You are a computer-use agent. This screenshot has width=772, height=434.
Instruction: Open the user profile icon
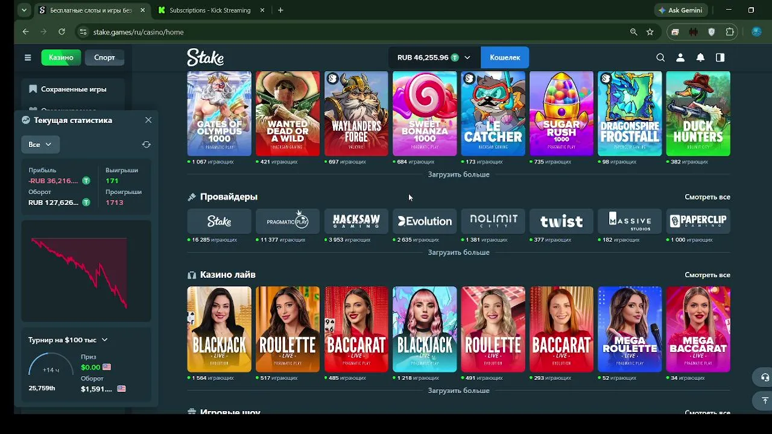[680, 58]
